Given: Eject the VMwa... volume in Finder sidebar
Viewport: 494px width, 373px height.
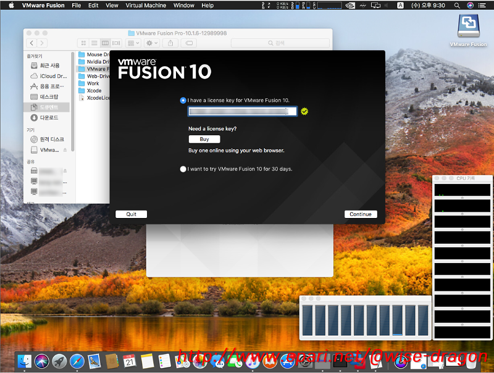Looking at the screenshot, I should 65,150.
